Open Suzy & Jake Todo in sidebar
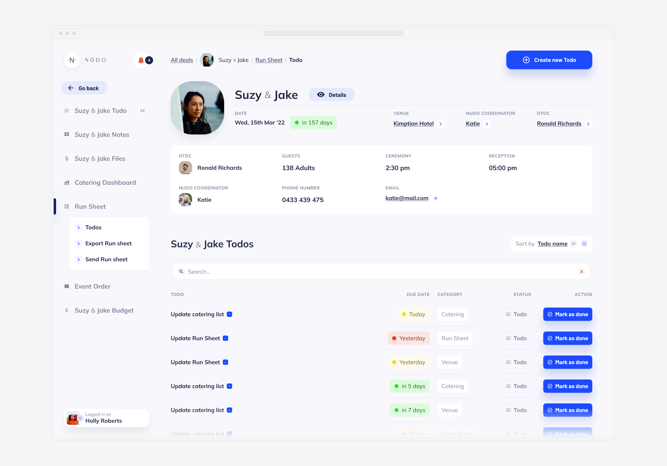Image resolution: width=667 pixels, height=466 pixels. pos(101,111)
